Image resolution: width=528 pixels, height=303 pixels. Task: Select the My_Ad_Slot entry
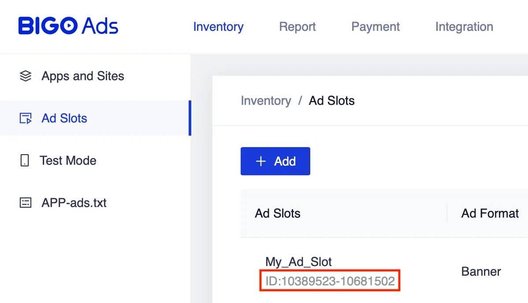pyautogui.click(x=298, y=262)
